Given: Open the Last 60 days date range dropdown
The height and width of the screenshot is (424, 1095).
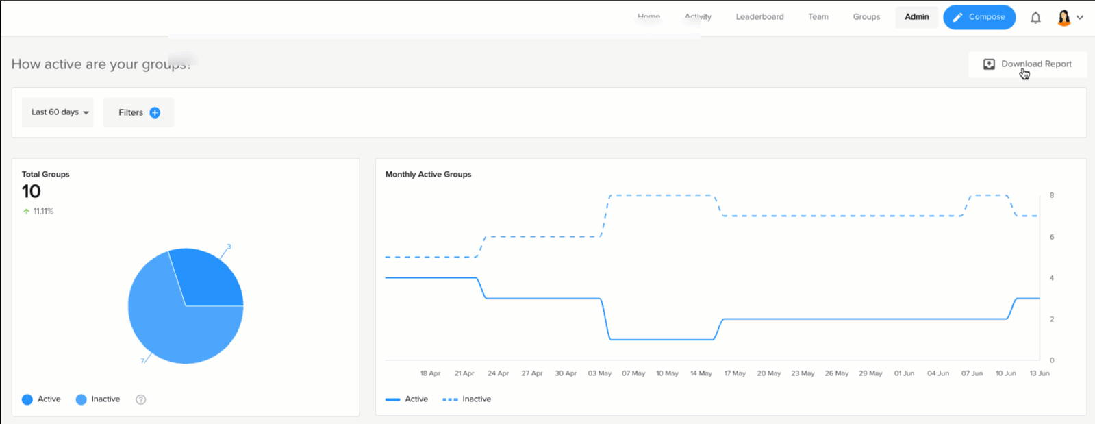Looking at the screenshot, I should click(58, 112).
